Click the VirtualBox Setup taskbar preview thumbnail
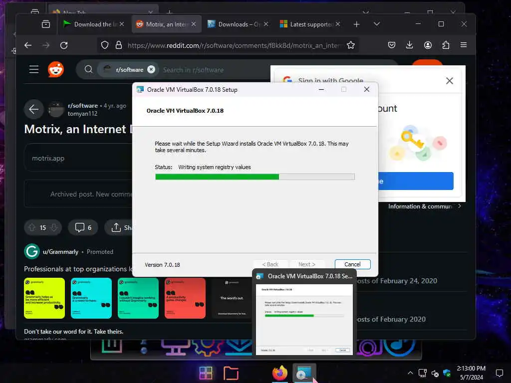The height and width of the screenshot is (383, 511). [x=304, y=319]
